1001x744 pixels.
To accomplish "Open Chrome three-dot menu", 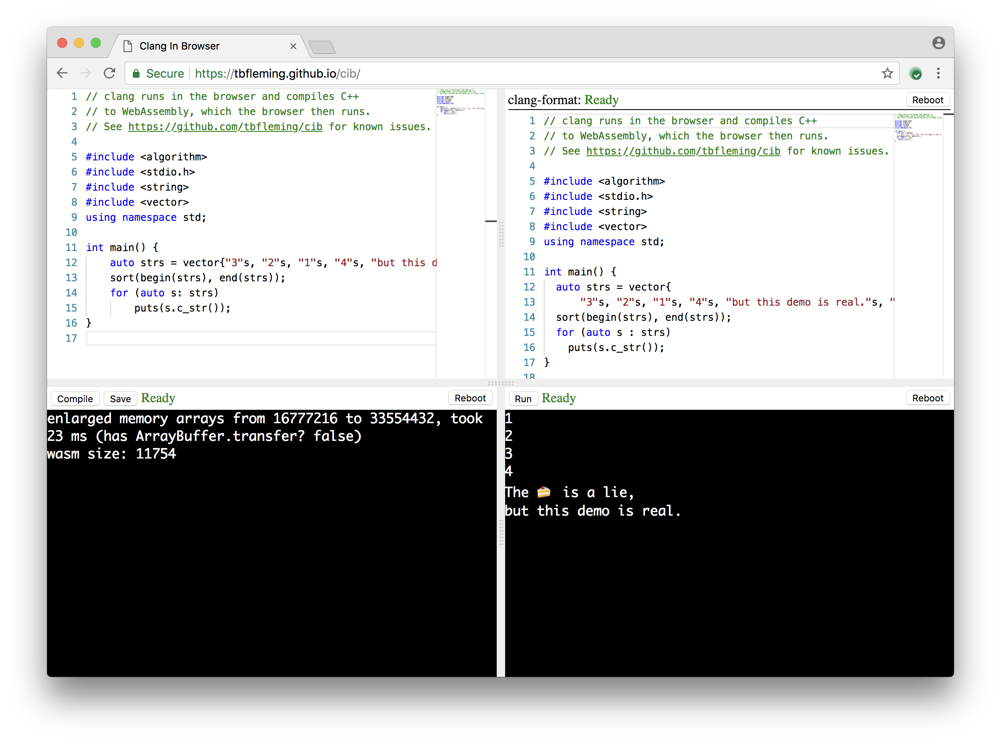I will coord(938,73).
